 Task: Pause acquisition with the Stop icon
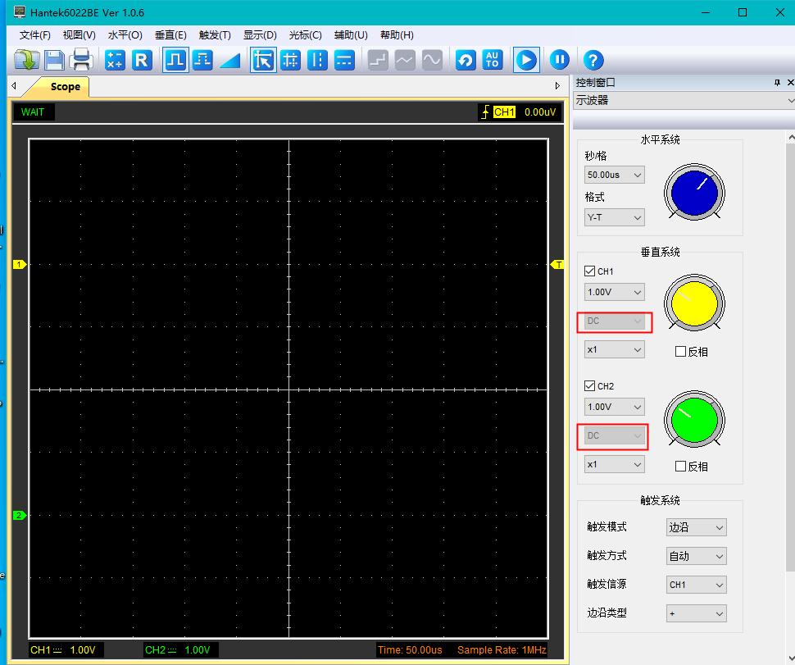pos(559,60)
